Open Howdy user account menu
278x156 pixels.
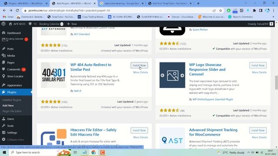260,24
